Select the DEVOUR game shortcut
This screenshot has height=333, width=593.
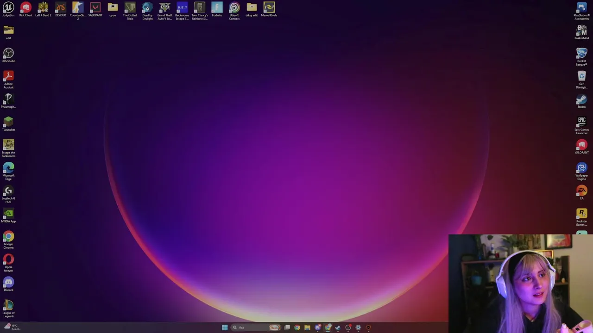pos(60,10)
